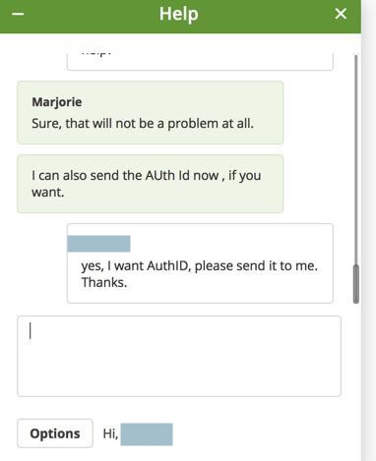This screenshot has width=376, height=461.
Task: Minimize the Help chat window
Action: pyautogui.click(x=18, y=14)
